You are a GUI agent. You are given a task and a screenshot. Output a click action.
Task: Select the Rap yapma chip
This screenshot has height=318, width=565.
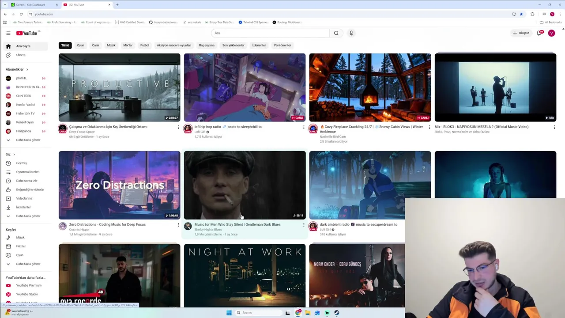pyautogui.click(x=207, y=45)
